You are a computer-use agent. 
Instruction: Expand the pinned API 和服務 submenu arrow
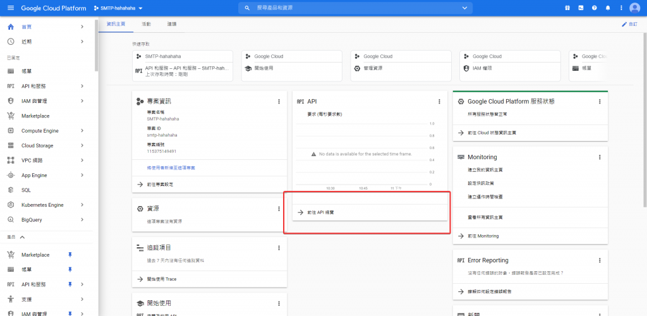click(82, 86)
